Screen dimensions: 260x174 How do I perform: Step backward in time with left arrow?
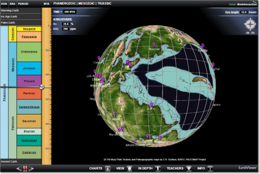[18, 168]
